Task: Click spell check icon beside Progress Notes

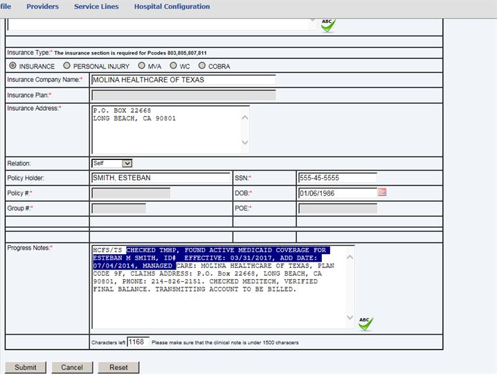Action: 365,323
